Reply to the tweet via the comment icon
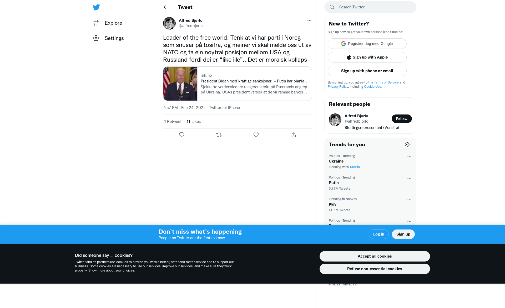The height and width of the screenshot is (308, 505). (x=181, y=135)
